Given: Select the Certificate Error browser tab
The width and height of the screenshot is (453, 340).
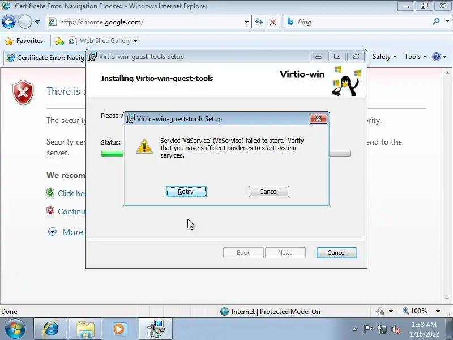Looking at the screenshot, I should coord(46,58).
